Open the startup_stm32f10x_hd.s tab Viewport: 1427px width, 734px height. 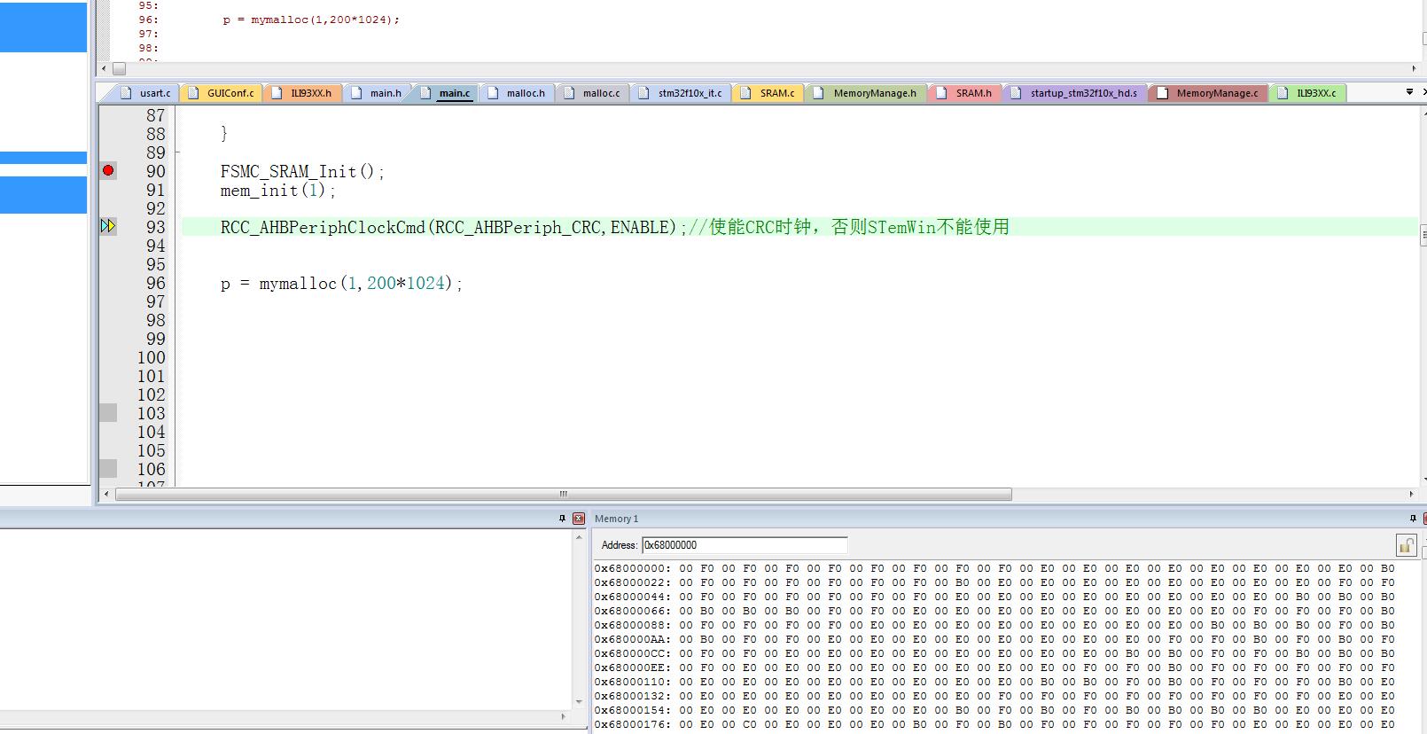click(x=1076, y=93)
